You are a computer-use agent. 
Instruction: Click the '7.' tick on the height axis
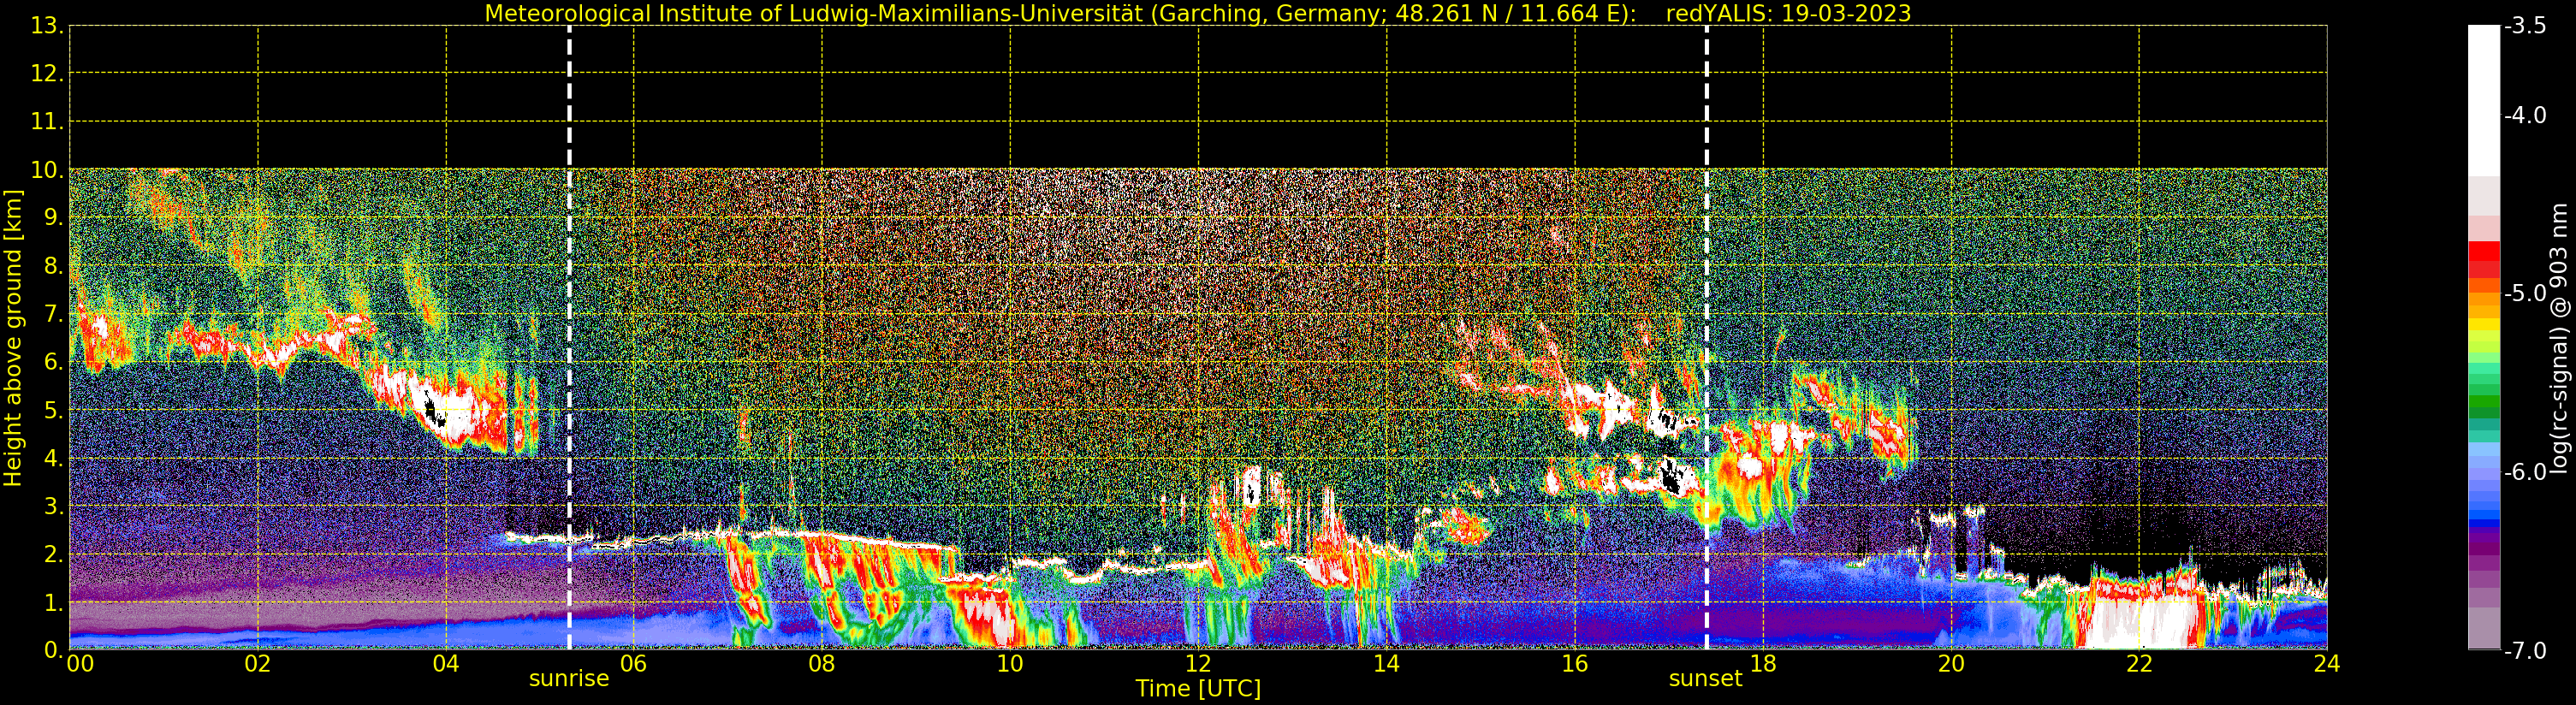coord(54,314)
